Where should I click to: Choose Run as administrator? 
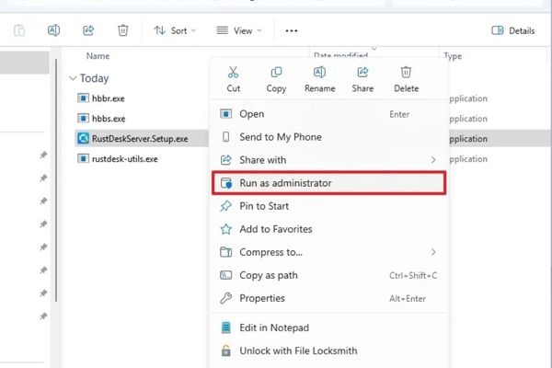[x=328, y=183]
